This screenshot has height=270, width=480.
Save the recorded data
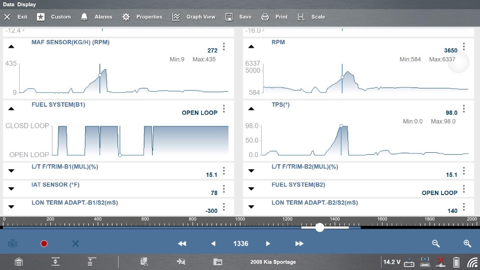239,17
